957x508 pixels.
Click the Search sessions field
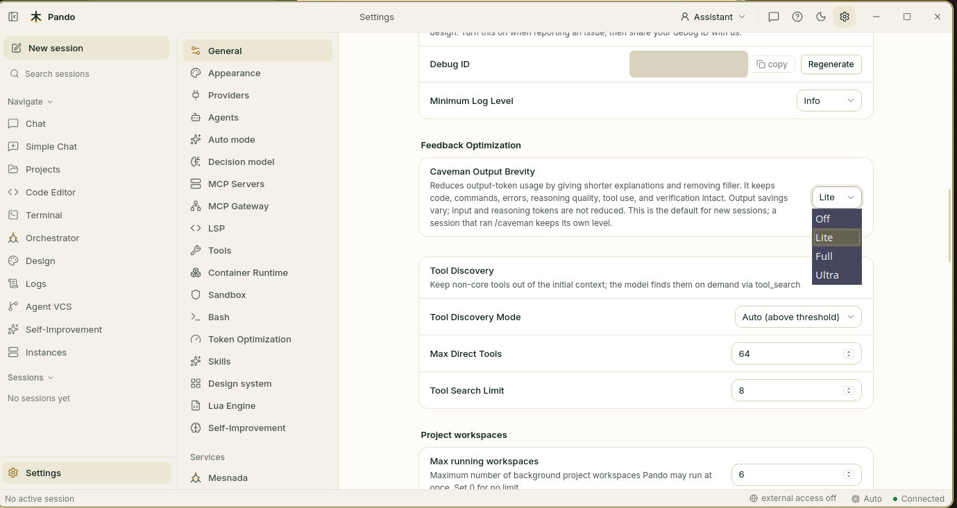tap(87, 73)
